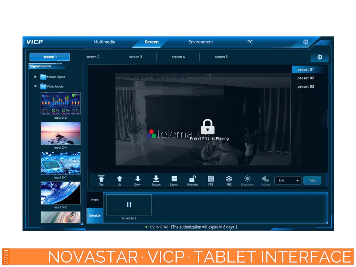This screenshot has height=267, width=356.
Task: Click the Down arrow icon
Action: [138, 179]
